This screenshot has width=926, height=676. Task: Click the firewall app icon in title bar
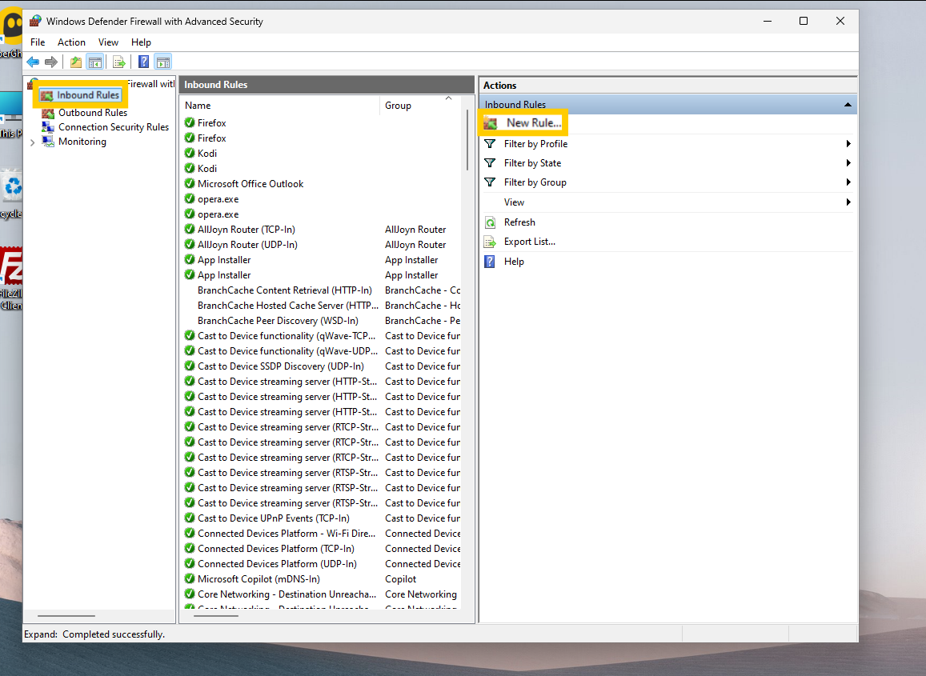tap(35, 22)
